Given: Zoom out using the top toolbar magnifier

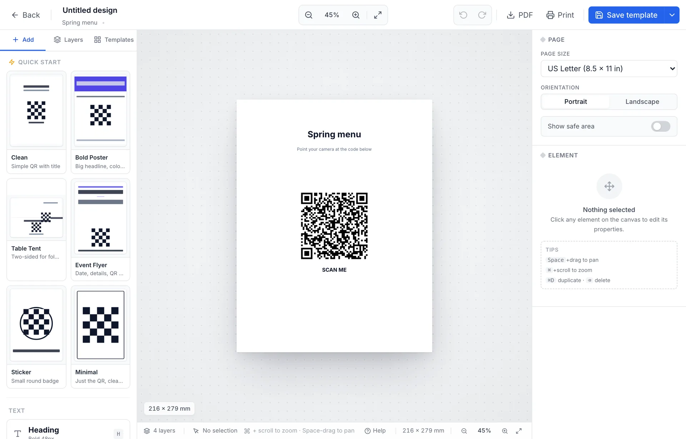Looking at the screenshot, I should click(309, 15).
